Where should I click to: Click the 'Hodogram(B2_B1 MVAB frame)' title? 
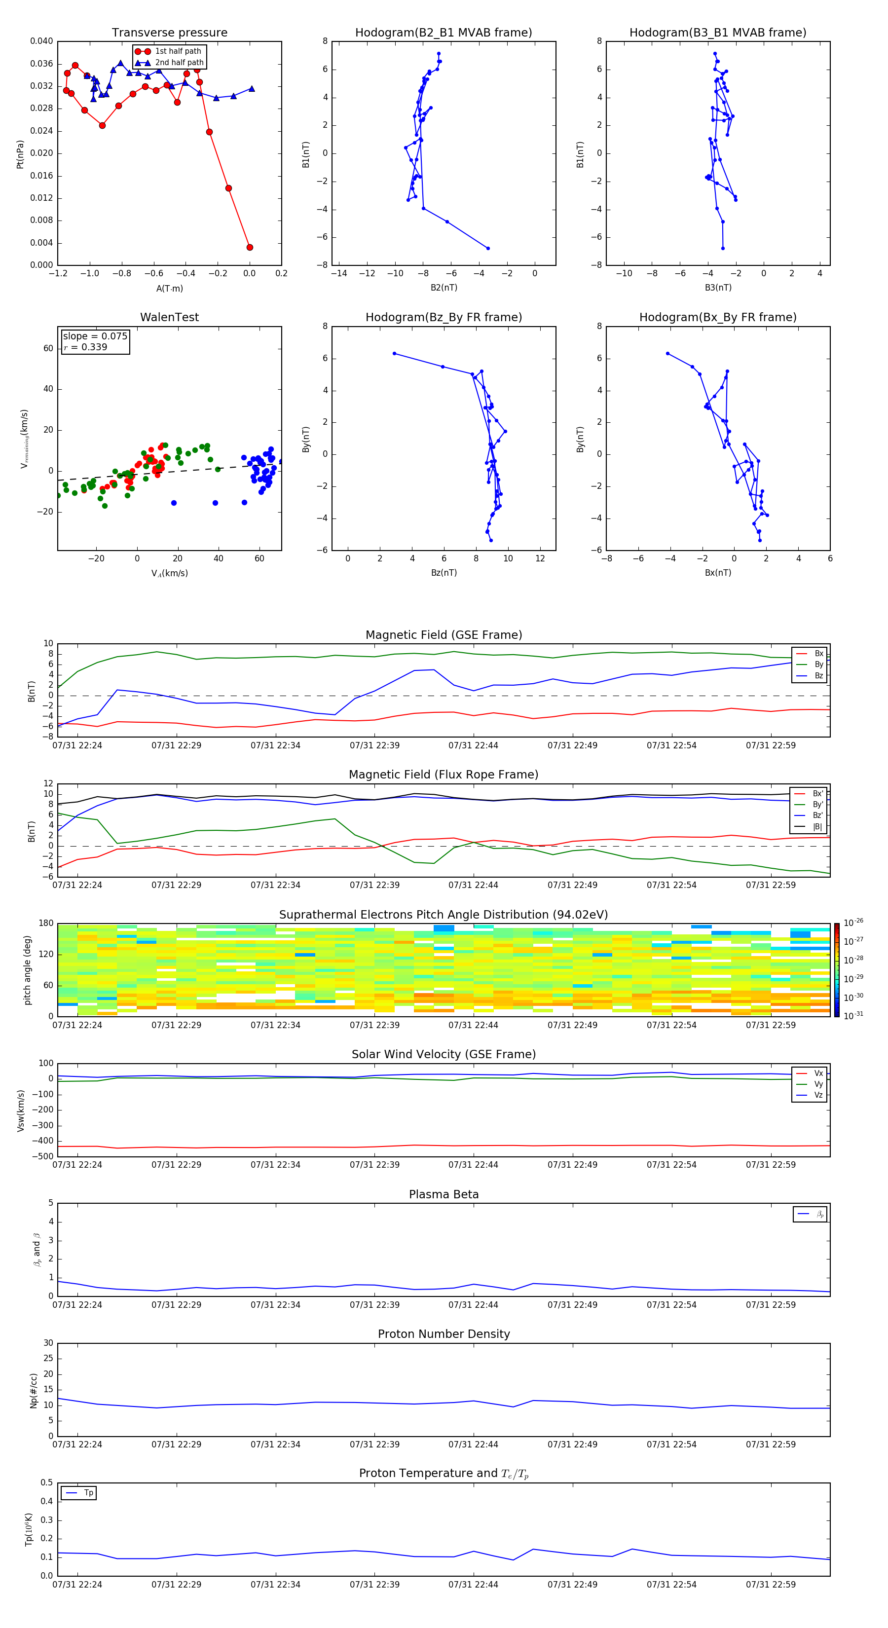444,33
